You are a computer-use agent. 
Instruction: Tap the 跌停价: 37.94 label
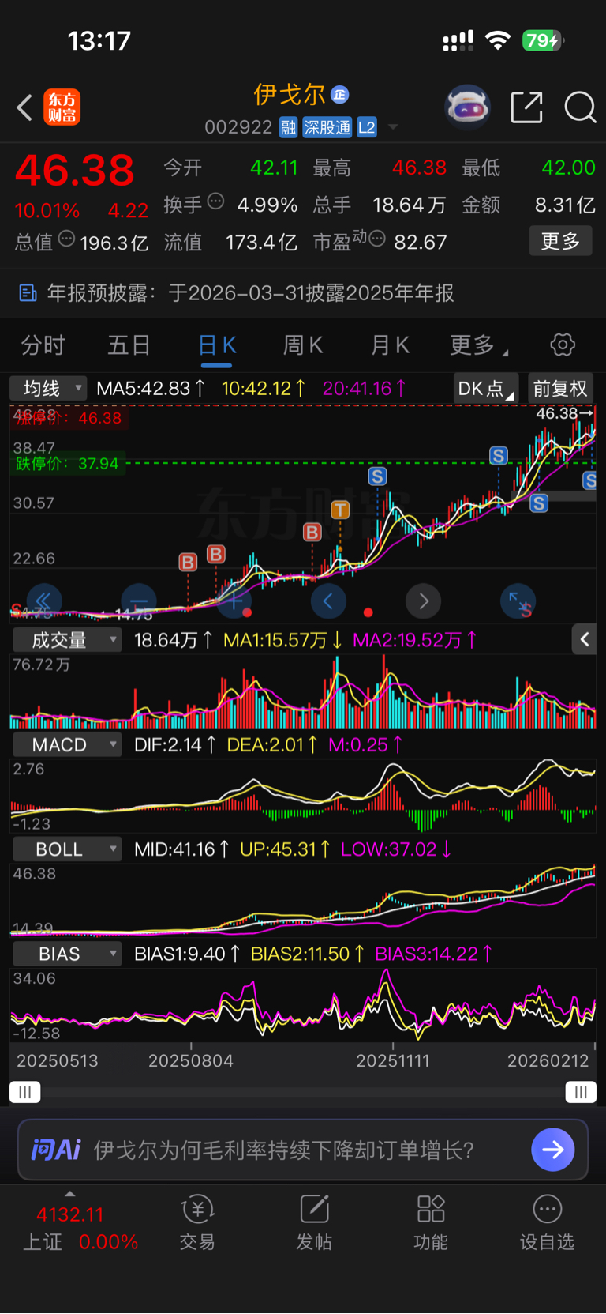[68, 464]
